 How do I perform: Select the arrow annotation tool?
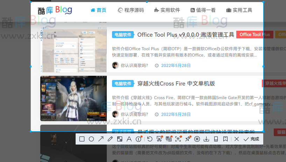101,139
